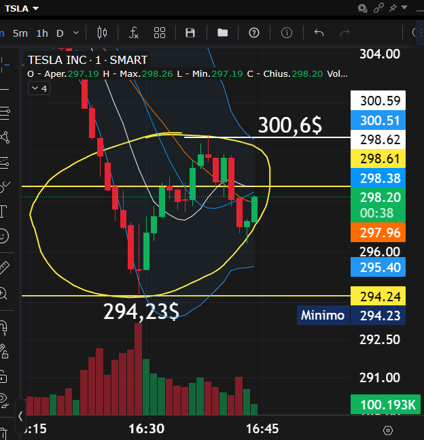Click the orange 297.96 price label
The width and height of the screenshot is (424, 440).
pos(378,233)
